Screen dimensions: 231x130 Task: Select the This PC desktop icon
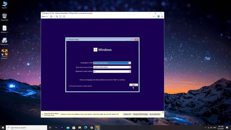(x=4, y=5)
